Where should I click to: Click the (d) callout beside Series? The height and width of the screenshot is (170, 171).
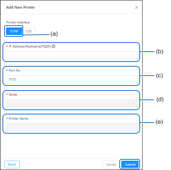click(x=160, y=99)
